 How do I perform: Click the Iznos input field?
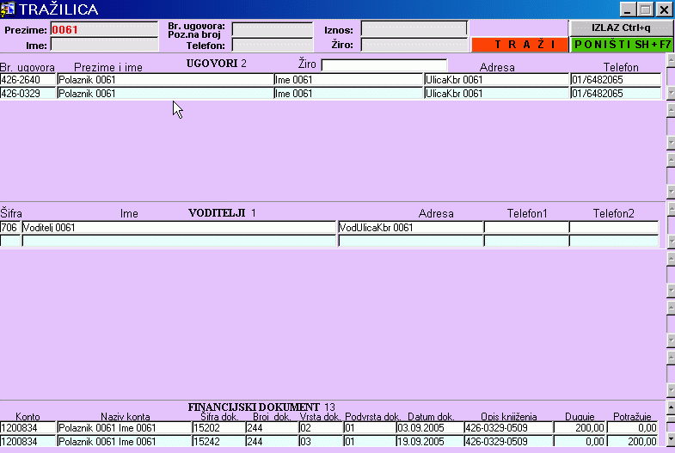pyautogui.click(x=414, y=29)
